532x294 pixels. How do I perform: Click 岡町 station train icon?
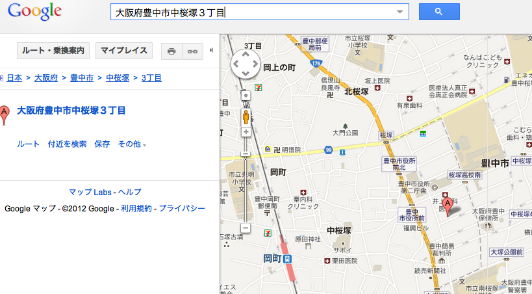click(287, 259)
